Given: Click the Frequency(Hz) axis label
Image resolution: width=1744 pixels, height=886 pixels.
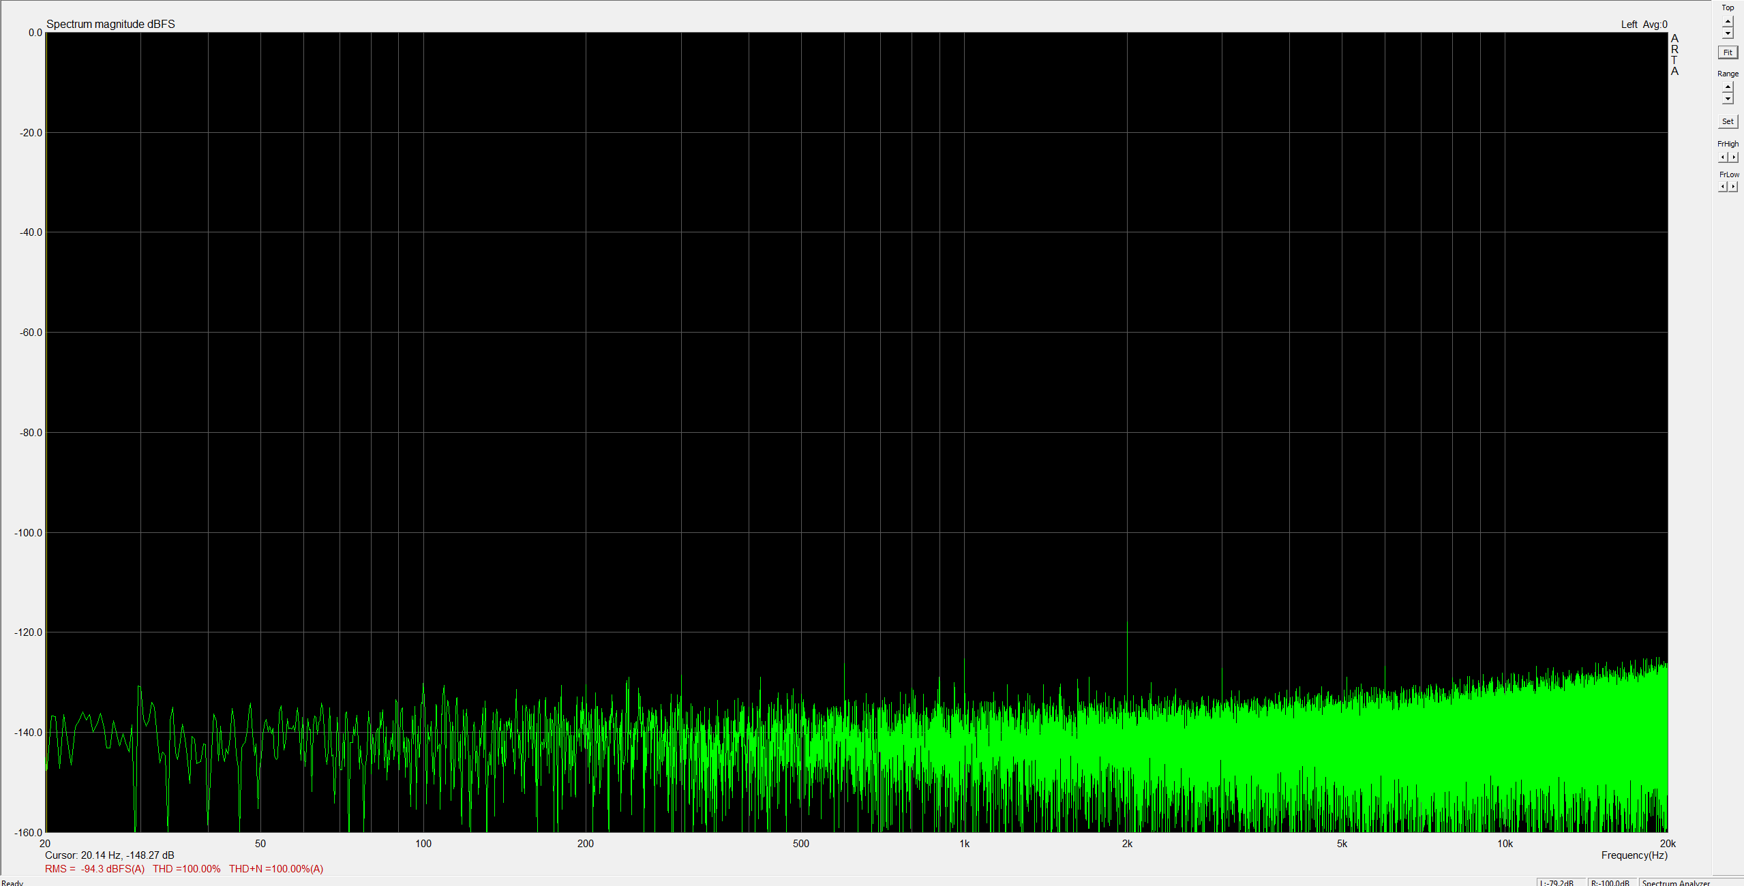Looking at the screenshot, I should coord(1634,855).
